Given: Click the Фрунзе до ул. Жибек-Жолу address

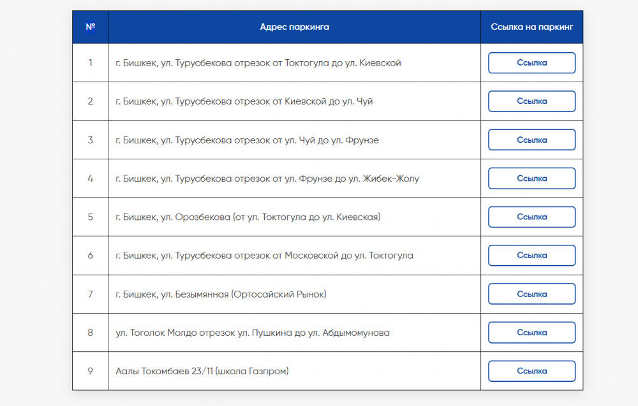Looking at the screenshot, I should click(267, 178).
